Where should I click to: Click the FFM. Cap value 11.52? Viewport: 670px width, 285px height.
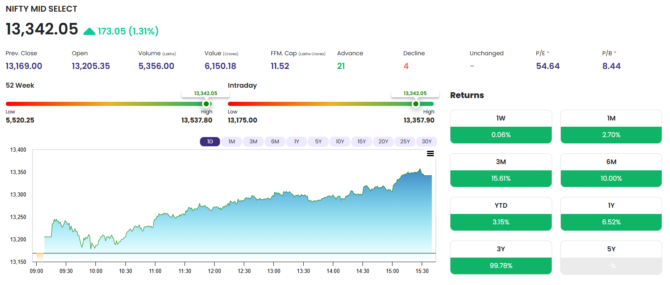(x=280, y=66)
